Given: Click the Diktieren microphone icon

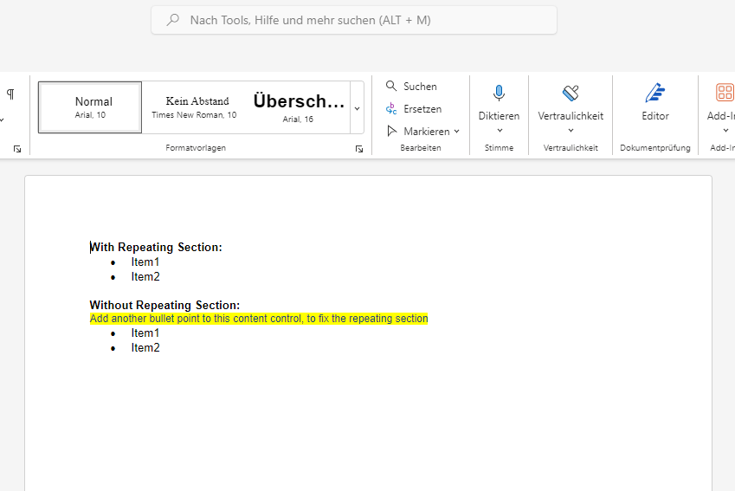Looking at the screenshot, I should [x=499, y=94].
